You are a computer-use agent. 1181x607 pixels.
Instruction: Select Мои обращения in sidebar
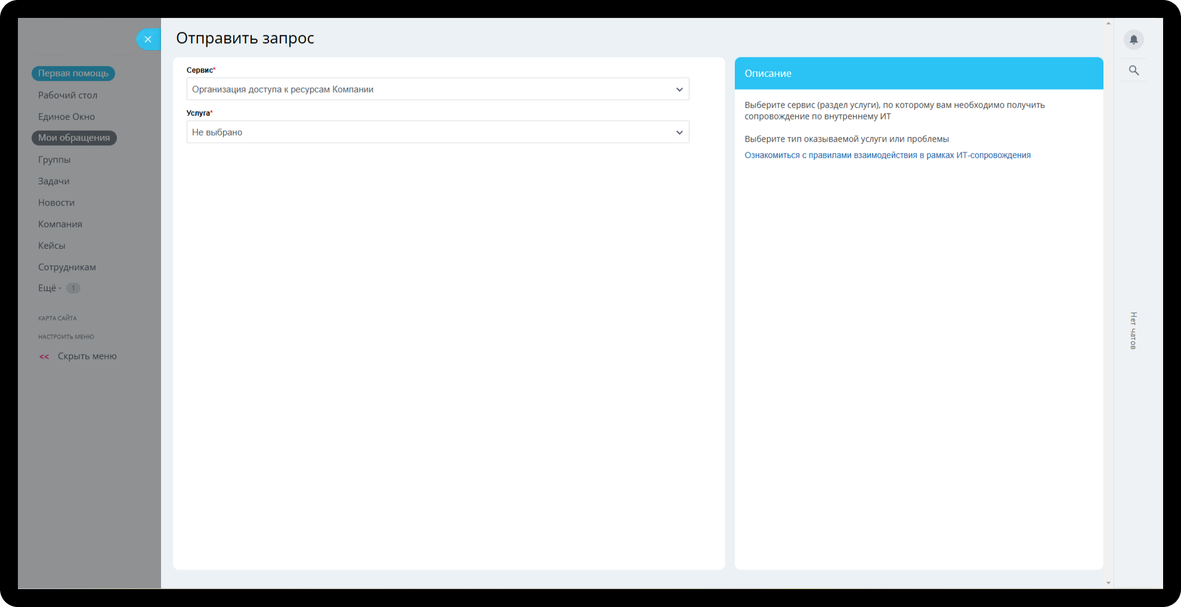coord(74,138)
